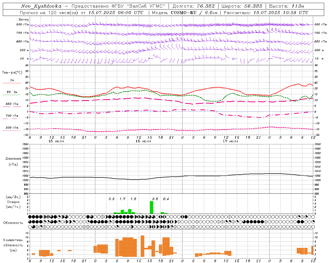Screen dimensions: 328x263
Task: Click the Тем-ра(°C) axis title
Action: (x=12, y=73)
